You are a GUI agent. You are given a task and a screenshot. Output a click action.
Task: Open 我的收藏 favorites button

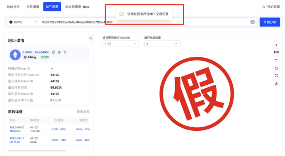tap(271, 7)
